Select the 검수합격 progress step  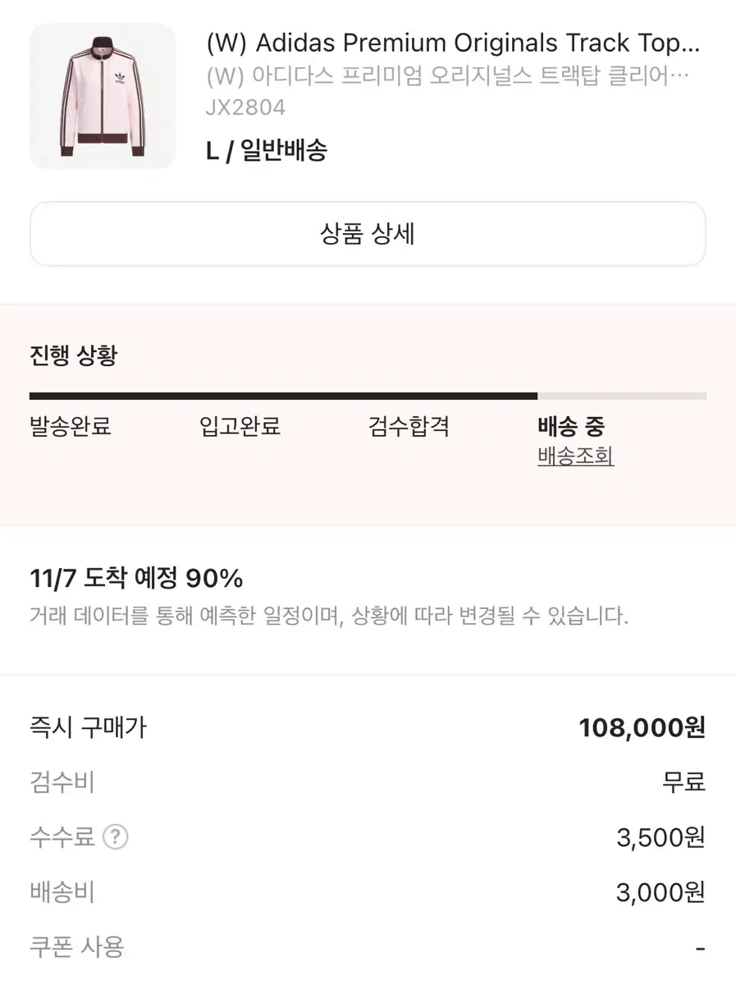[409, 427]
